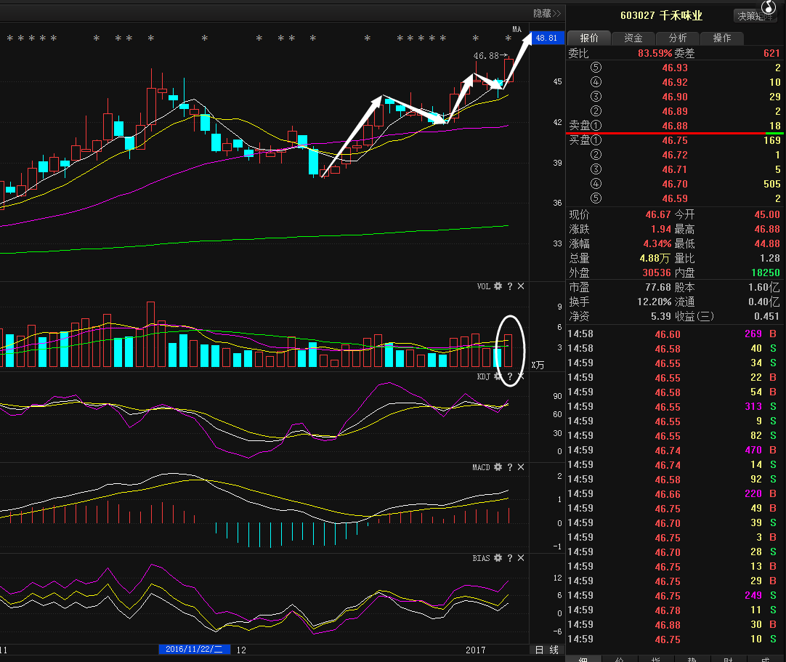This screenshot has width=786, height=662.
Task: Select trade row 46.88 volume 30 B
Action: point(673,625)
